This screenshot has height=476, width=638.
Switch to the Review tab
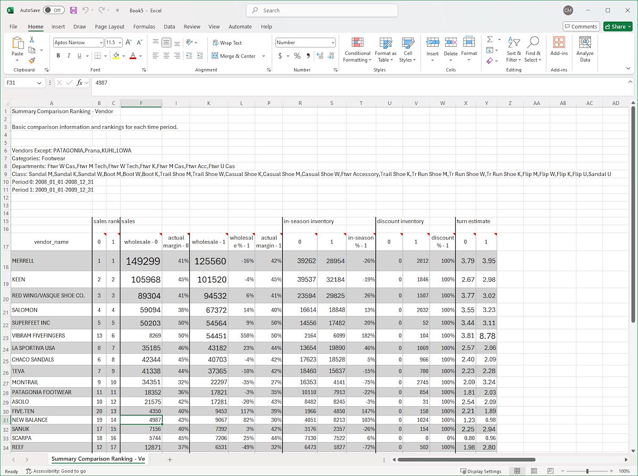coord(192,27)
